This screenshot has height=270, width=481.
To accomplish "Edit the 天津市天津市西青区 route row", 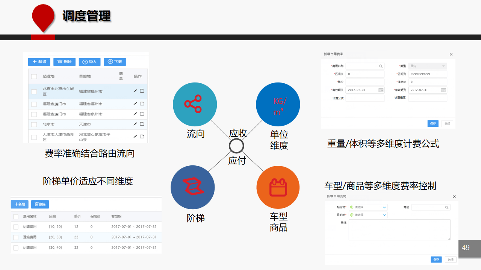I will (x=135, y=136).
